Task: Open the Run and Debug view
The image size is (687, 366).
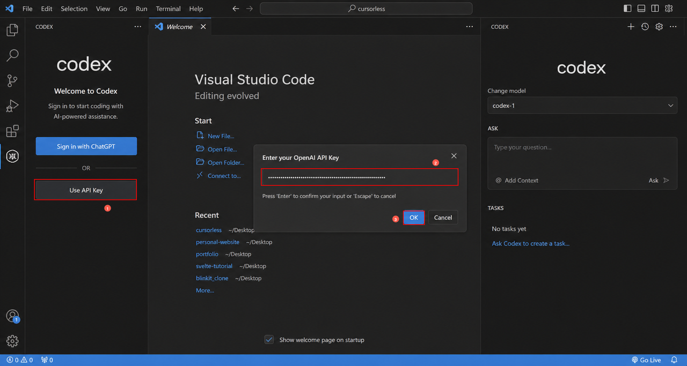Action: point(12,106)
